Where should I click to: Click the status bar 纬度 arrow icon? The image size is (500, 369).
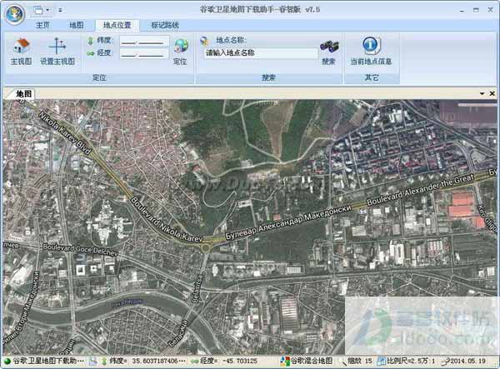(104, 362)
